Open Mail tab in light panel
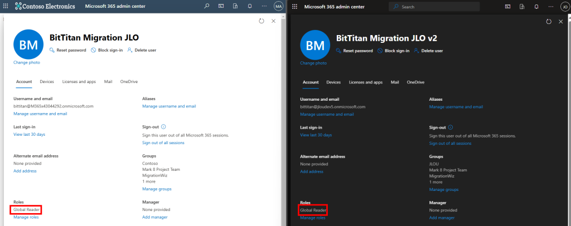This screenshot has width=571, height=226. coord(108,82)
